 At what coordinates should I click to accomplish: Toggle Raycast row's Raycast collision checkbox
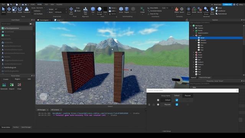pos(188,105)
